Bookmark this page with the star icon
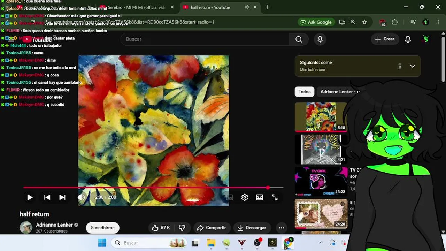 point(364,22)
